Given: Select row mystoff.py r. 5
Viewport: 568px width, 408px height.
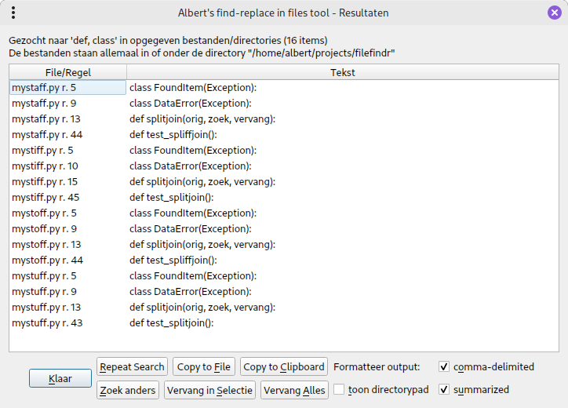Looking at the screenshot, I should (x=284, y=213).
